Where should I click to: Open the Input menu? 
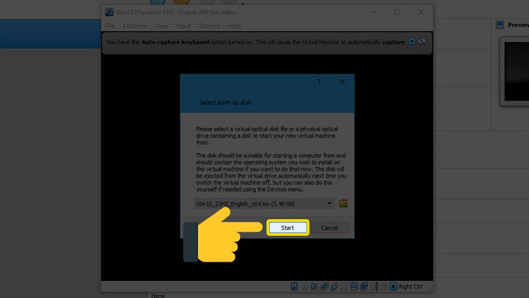coord(183,26)
